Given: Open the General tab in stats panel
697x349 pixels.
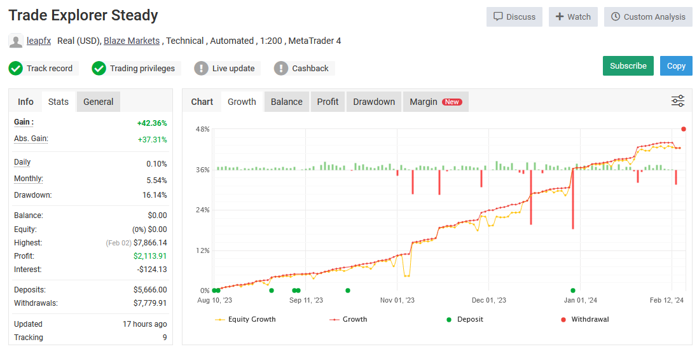Looking at the screenshot, I should coord(99,102).
